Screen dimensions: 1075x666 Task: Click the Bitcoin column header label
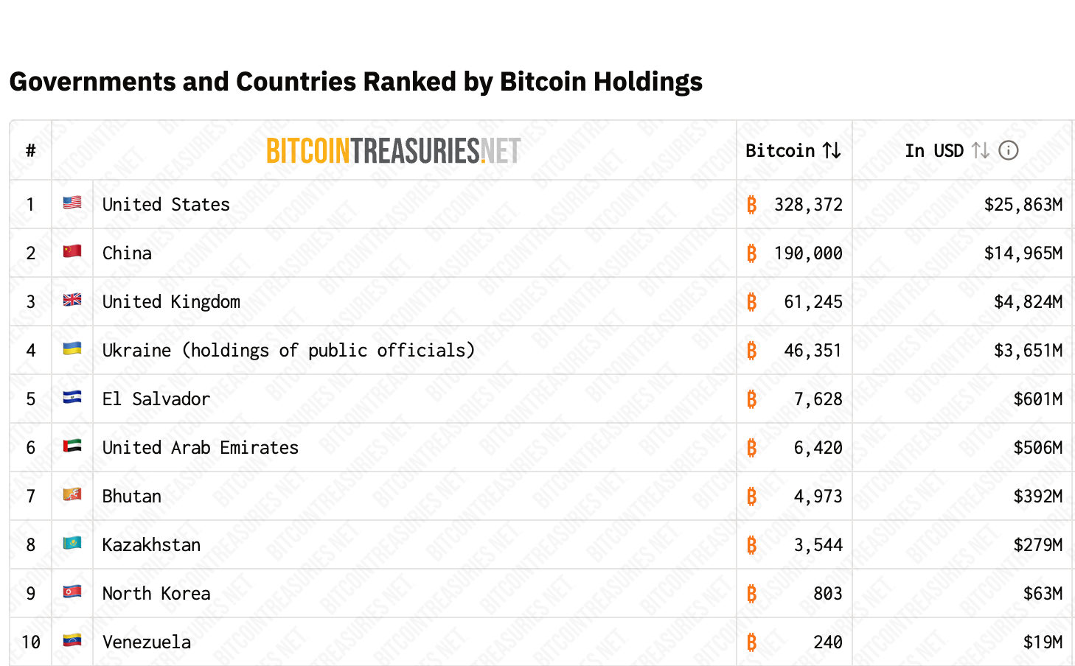click(780, 151)
